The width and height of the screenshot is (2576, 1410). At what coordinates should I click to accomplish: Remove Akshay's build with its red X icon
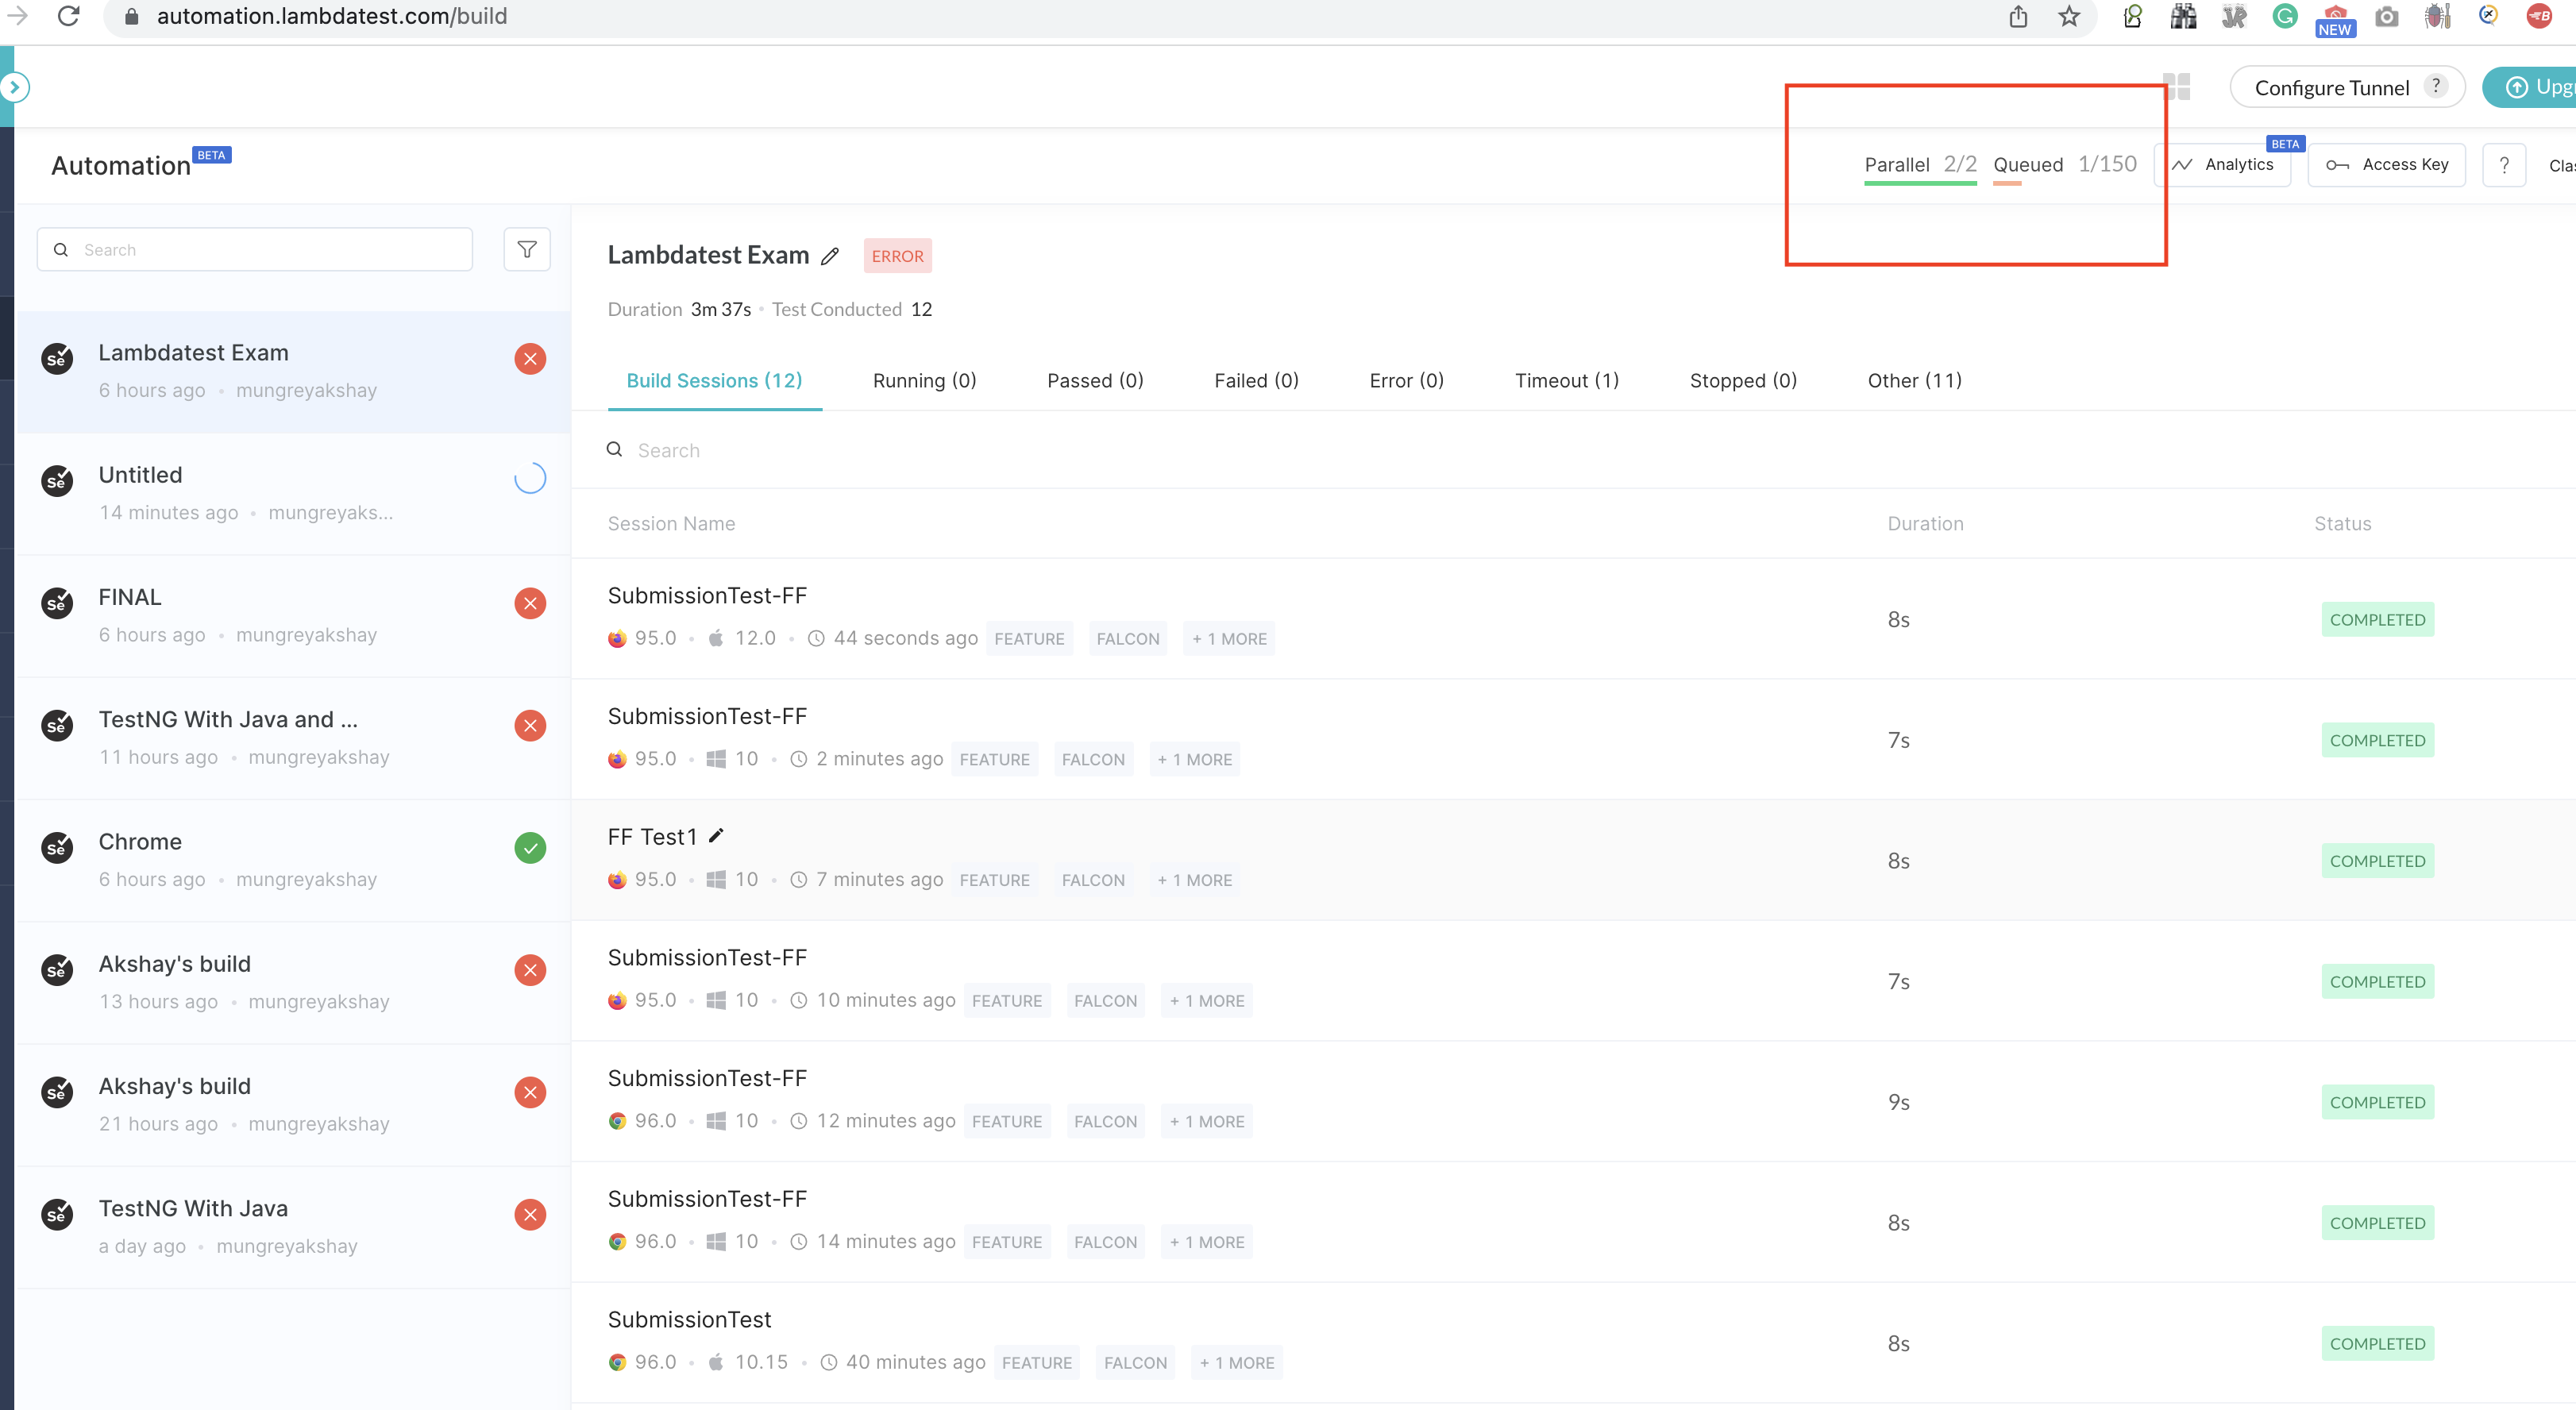530,970
